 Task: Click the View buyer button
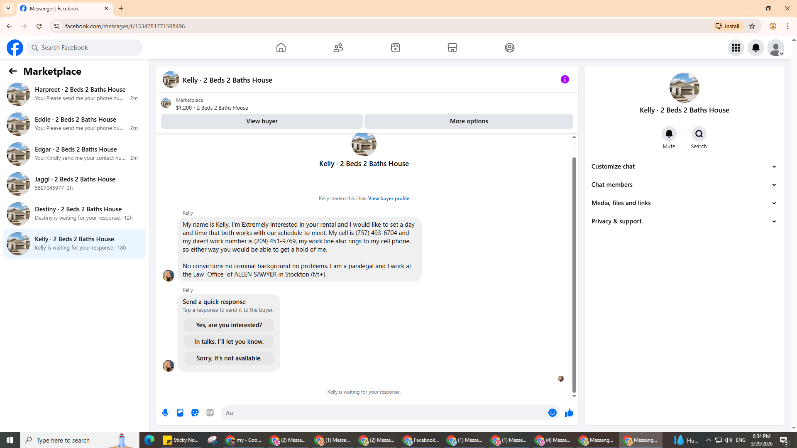262,121
